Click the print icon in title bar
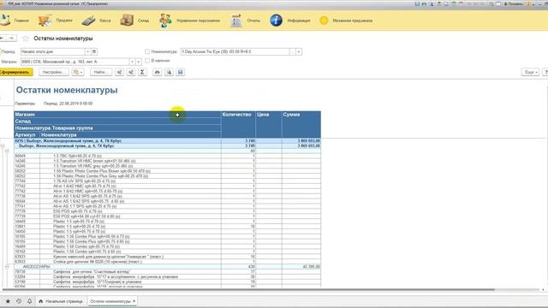This screenshot has width=548, height=308. coord(425,3)
